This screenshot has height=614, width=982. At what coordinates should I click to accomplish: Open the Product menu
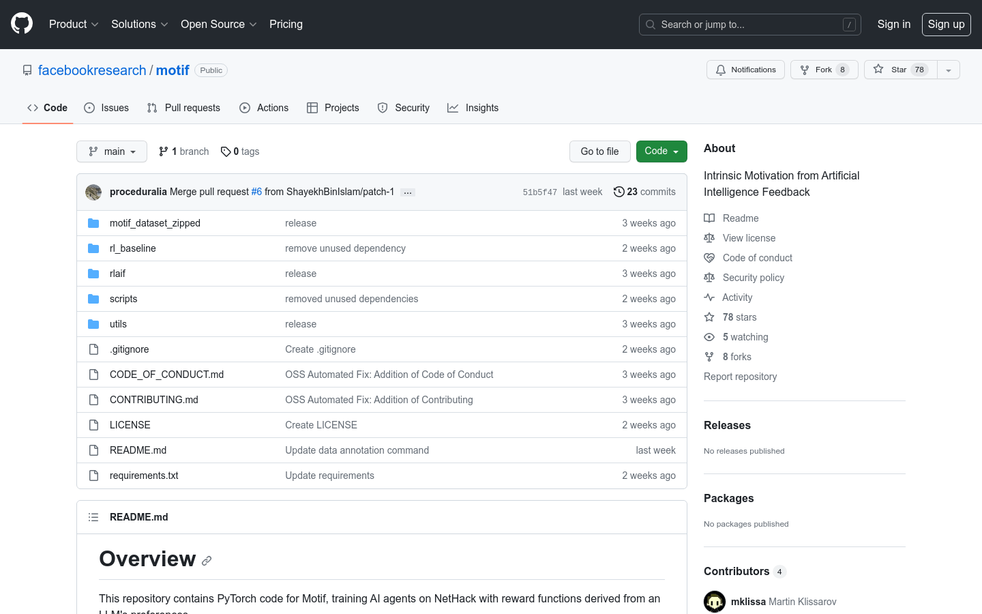[74, 24]
